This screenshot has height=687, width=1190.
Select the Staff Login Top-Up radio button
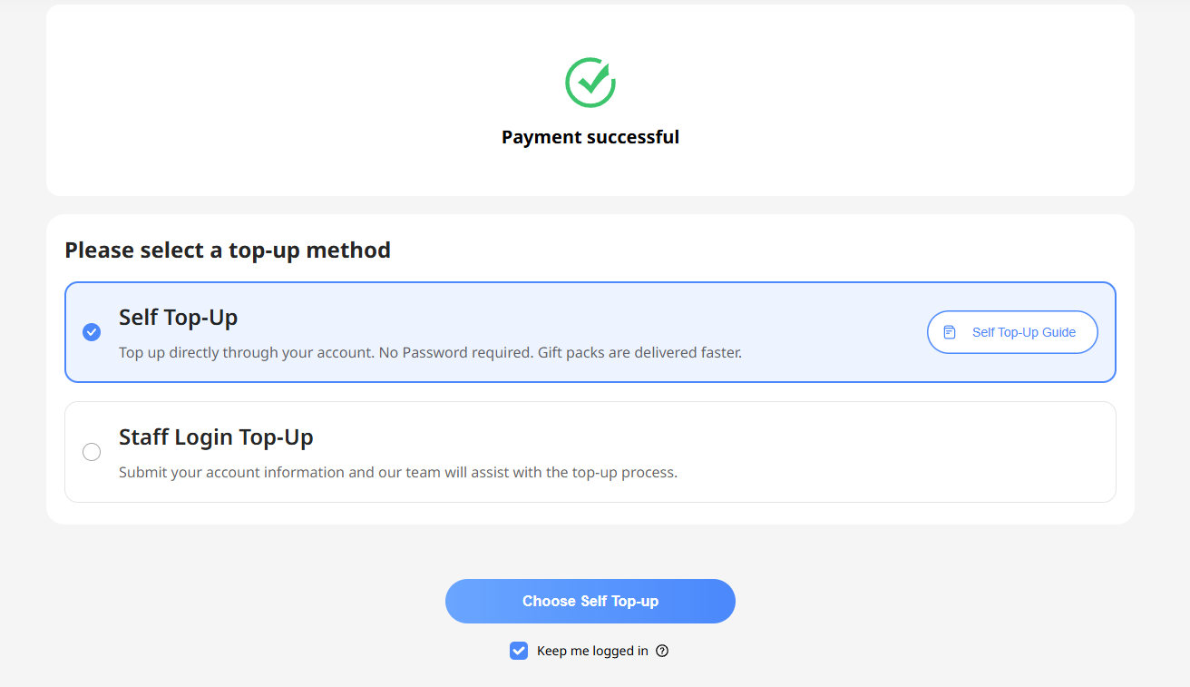pyautogui.click(x=92, y=452)
